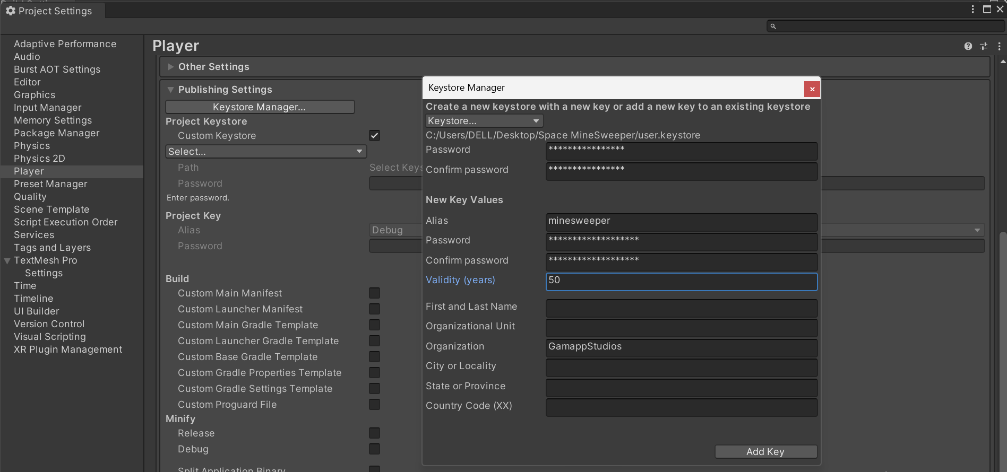Close the Keystore Manager dialog
Screen dimensions: 1007x472
click(x=812, y=89)
